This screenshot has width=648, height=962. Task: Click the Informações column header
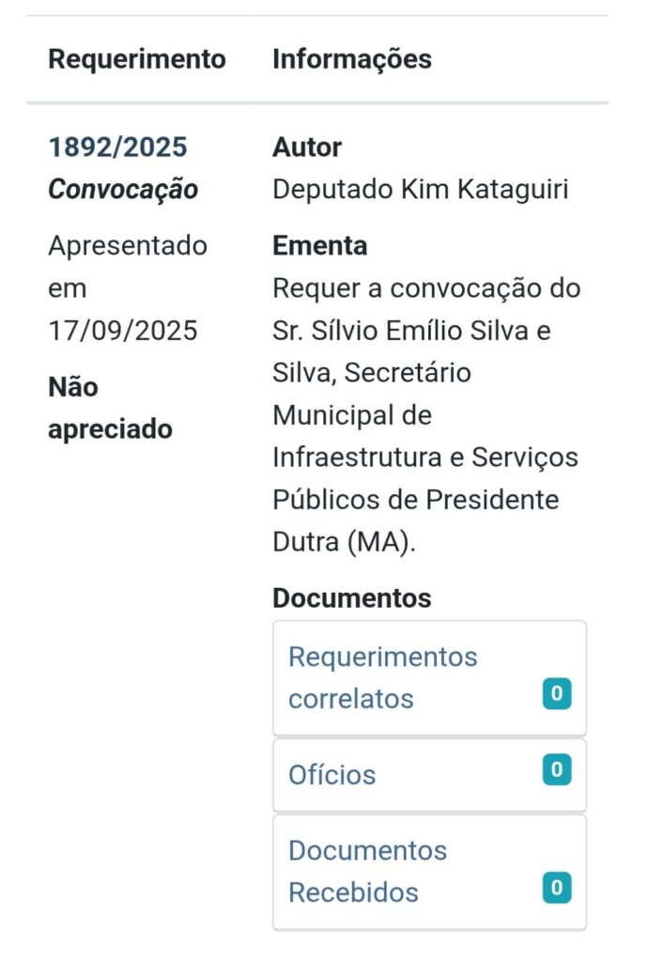(x=352, y=59)
